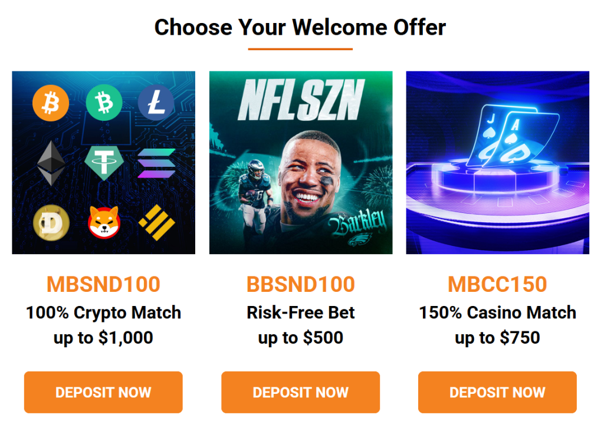Image resolution: width=604 pixels, height=431 pixels.
Task: Select the MBCC150 promo code text
Action: click(497, 284)
